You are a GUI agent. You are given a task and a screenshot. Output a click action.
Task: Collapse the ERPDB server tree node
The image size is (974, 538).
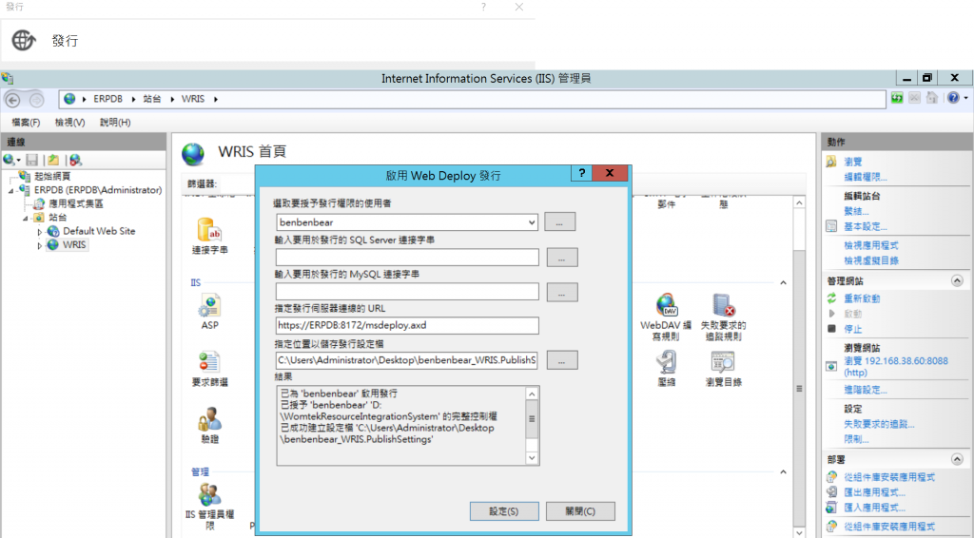point(11,190)
